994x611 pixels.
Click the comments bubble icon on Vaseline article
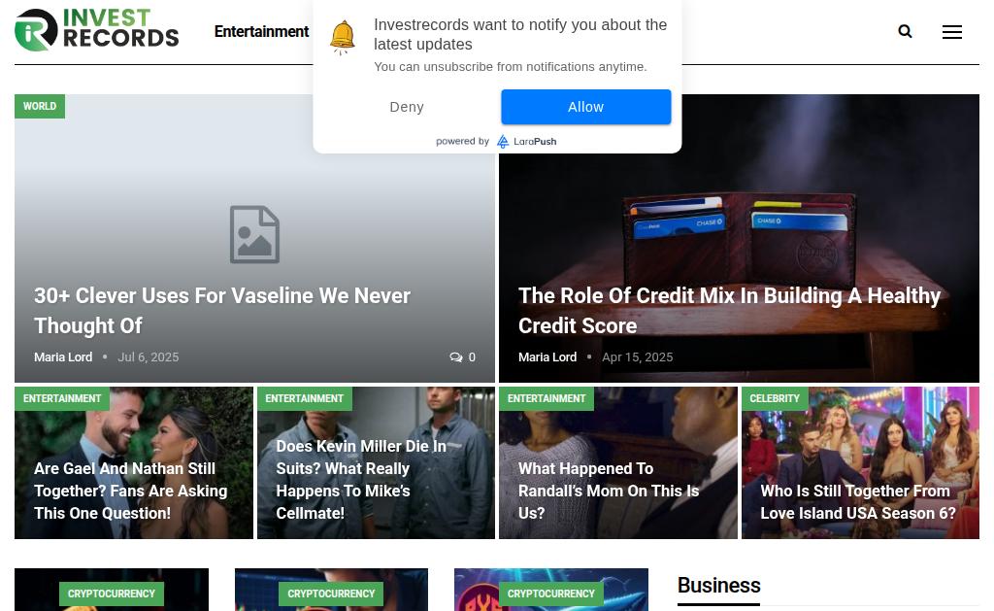pos(456,357)
